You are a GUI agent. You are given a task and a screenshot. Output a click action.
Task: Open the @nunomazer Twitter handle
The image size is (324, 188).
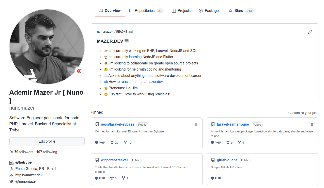point(26,181)
